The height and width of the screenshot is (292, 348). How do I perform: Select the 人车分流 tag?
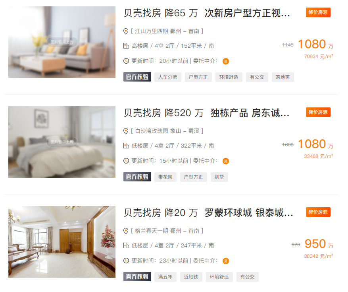pos(168,77)
